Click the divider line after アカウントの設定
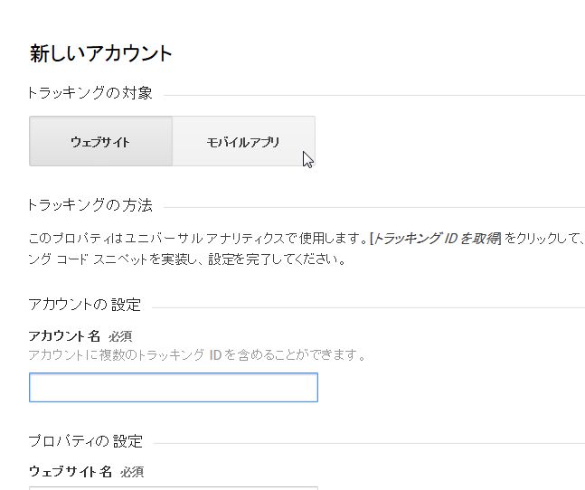The height and width of the screenshot is (490, 585). tap(369, 307)
